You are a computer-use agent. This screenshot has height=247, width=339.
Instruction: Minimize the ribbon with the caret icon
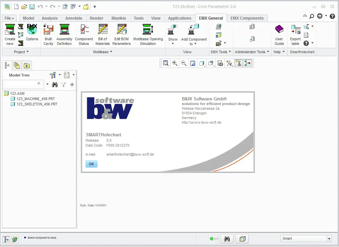point(305,16)
